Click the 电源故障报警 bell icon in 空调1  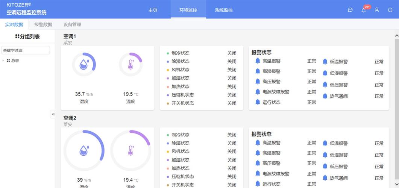258,92
